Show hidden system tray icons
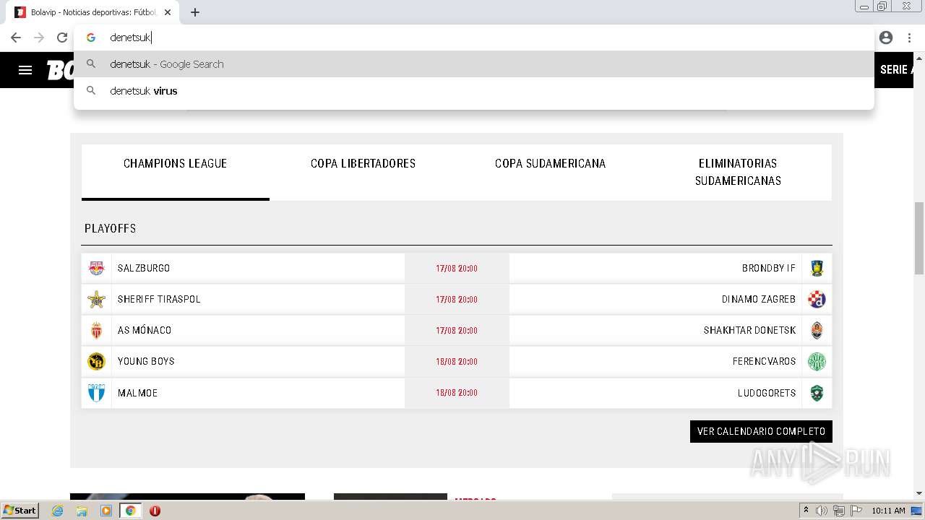 click(x=806, y=511)
